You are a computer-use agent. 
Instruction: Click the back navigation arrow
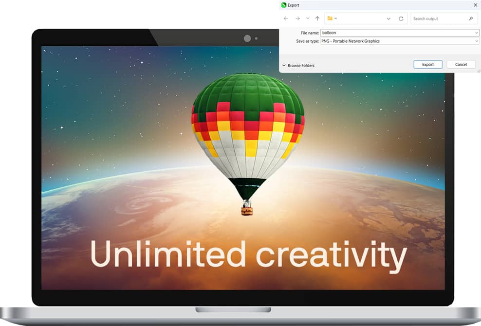coord(286,18)
